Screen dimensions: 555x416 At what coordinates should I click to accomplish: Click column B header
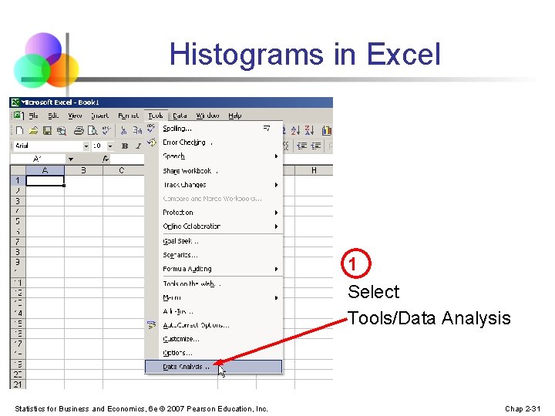click(x=83, y=170)
